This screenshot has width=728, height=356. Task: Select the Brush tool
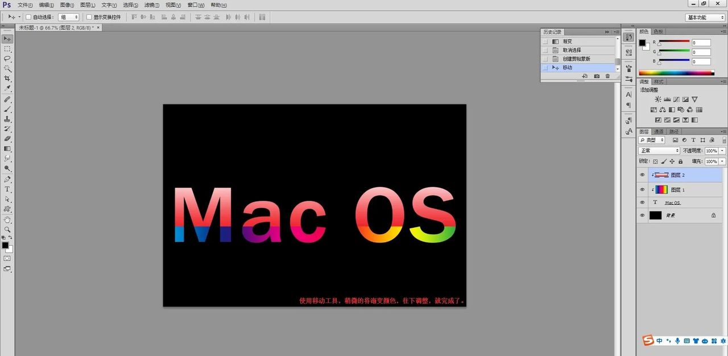(x=7, y=109)
